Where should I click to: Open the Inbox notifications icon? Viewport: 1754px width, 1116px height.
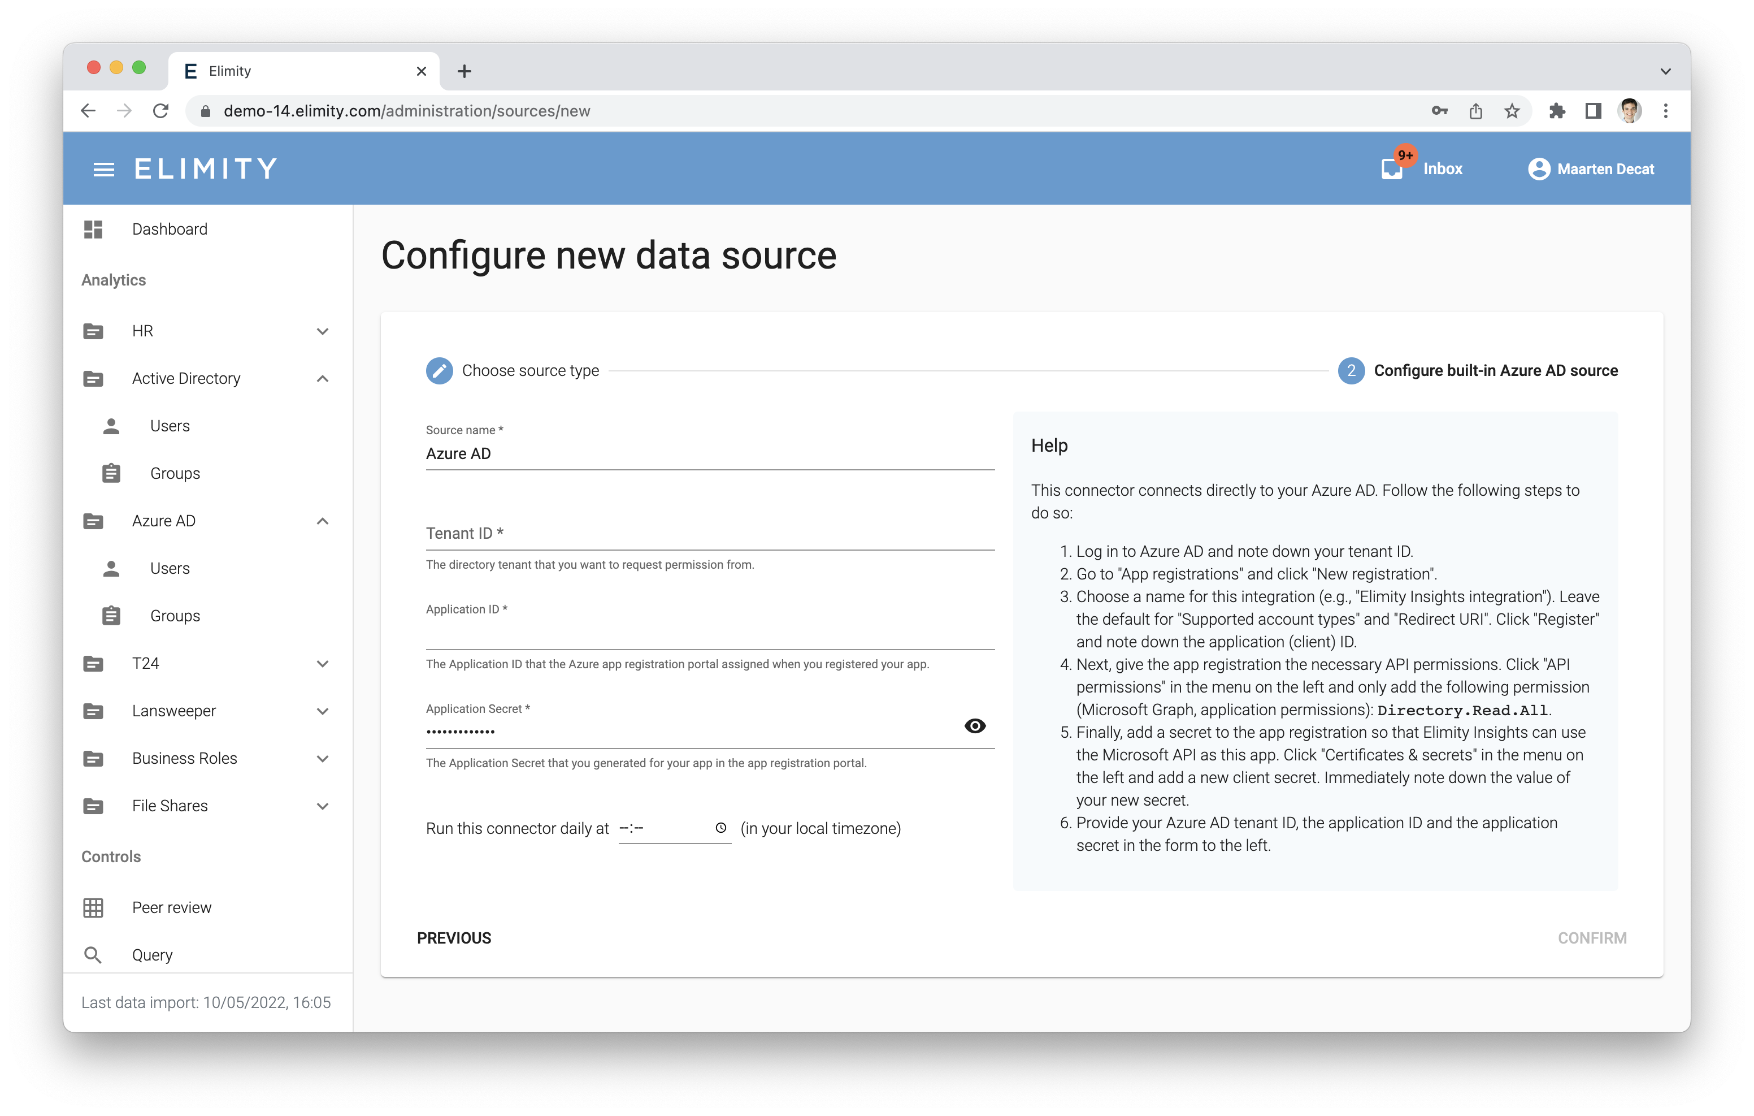[1392, 168]
